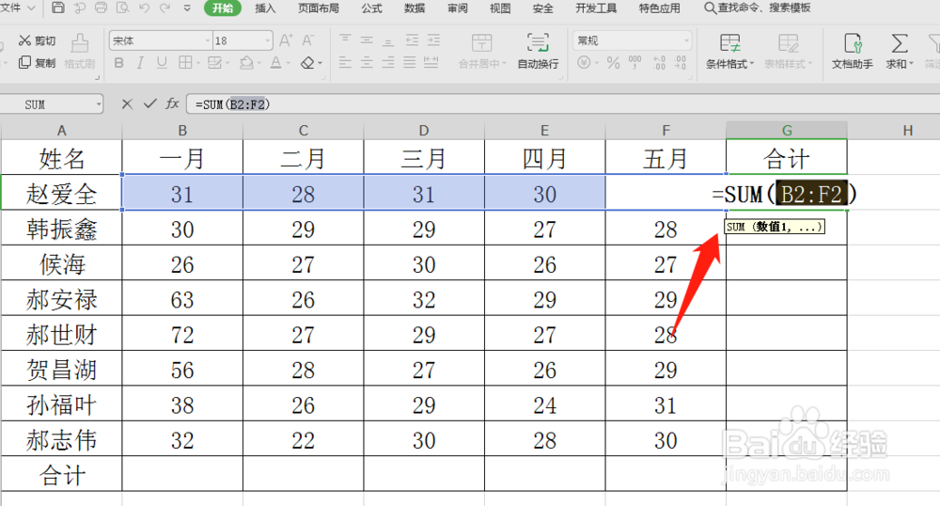Open the font color dropdown arrow
The image size is (940, 506).
[289, 63]
